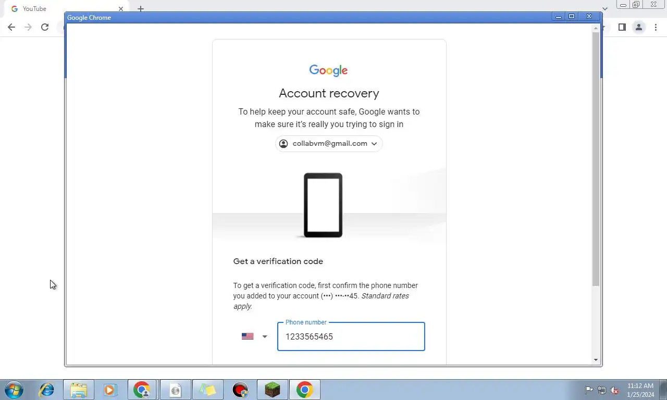Open the network tray icon
Viewport: 667px width, 400px height.
pyautogui.click(x=602, y=390)
